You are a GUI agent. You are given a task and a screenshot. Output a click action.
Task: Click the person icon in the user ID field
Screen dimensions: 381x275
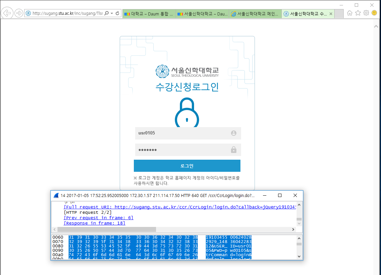(x=233, y=133)
